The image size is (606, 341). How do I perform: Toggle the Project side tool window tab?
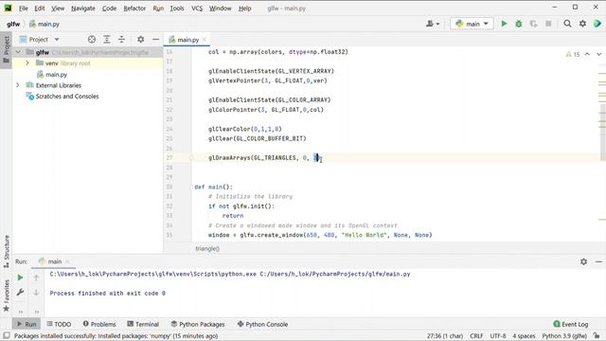[x=7, y=50]
